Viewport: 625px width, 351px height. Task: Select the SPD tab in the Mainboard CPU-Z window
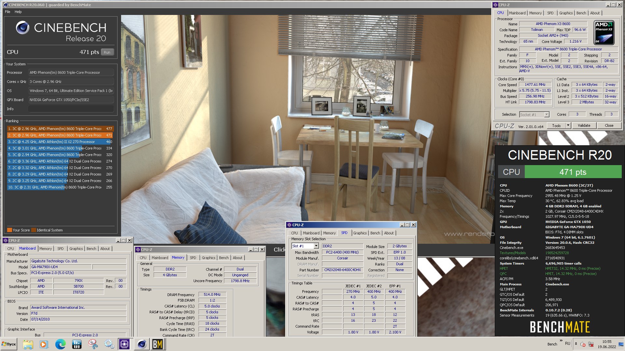coord(61,249)
